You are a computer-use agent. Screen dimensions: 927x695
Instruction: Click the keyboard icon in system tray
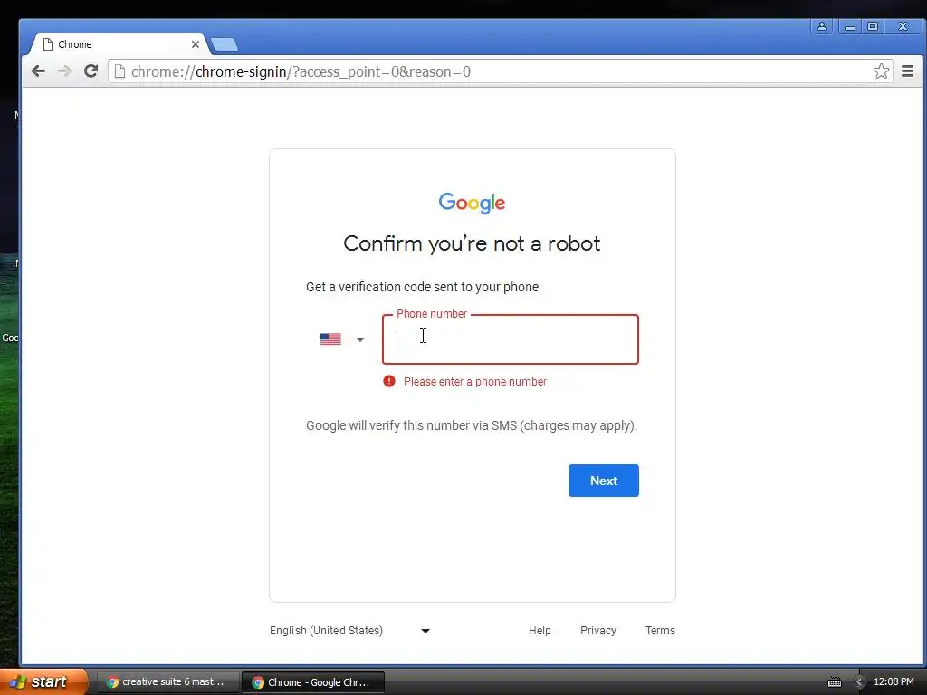pyautogui.click(x=834, y=682)
